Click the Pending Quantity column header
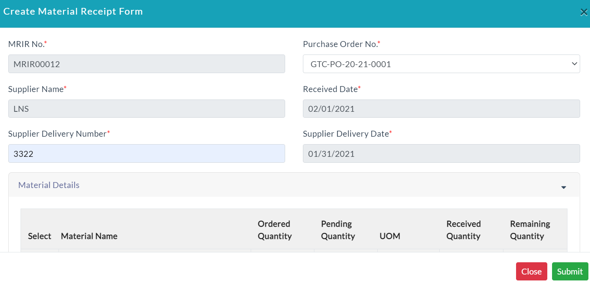Screen dimensions: 590x284 click(x=338, y=230)
